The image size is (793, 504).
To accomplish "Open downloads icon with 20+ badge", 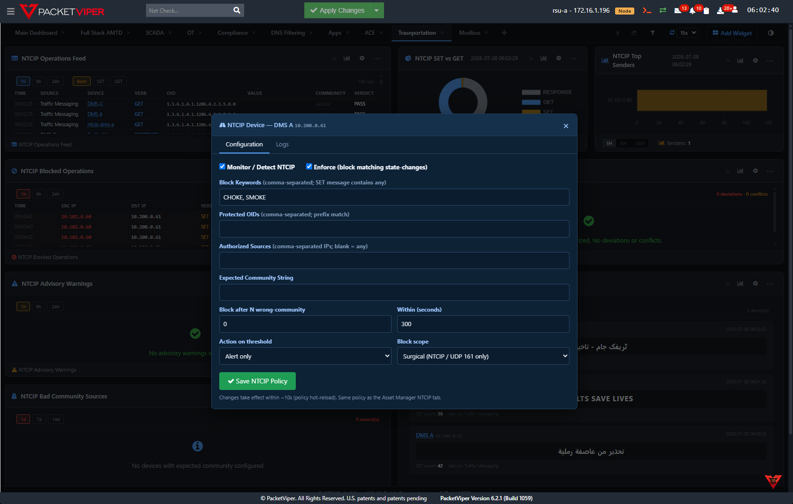I will click(721, 10).
